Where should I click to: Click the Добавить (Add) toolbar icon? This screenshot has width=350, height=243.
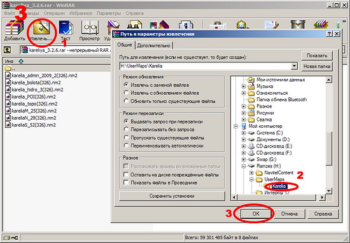[x=15, y=31]
